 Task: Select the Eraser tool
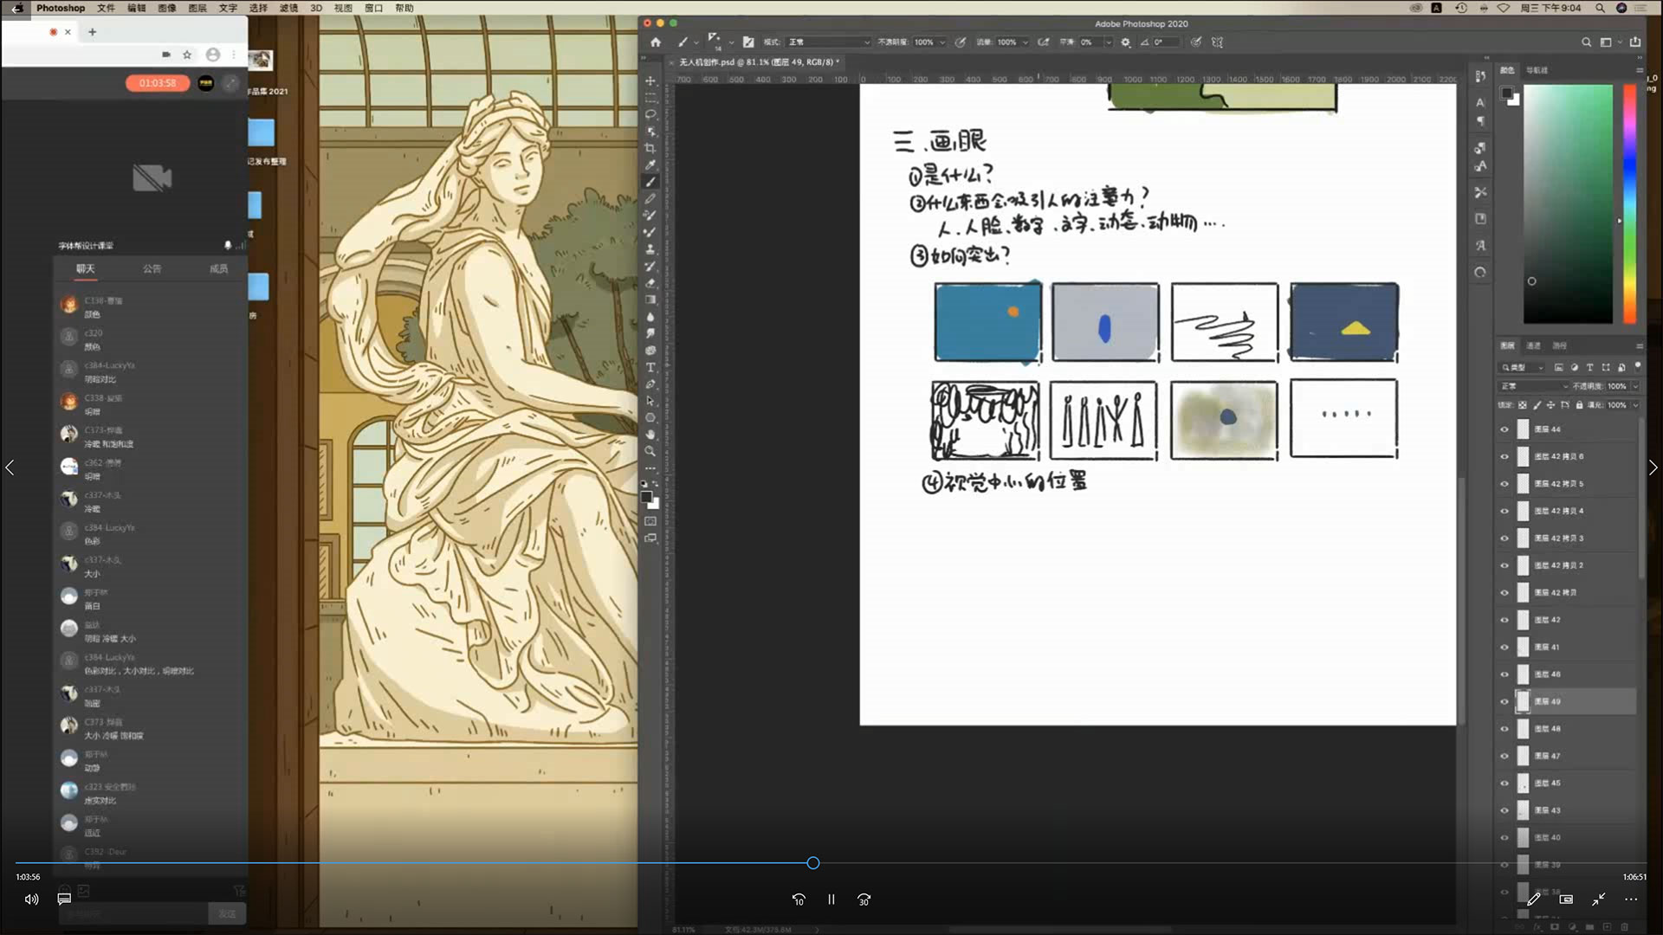pyautogui.click(x=650, y=283)
